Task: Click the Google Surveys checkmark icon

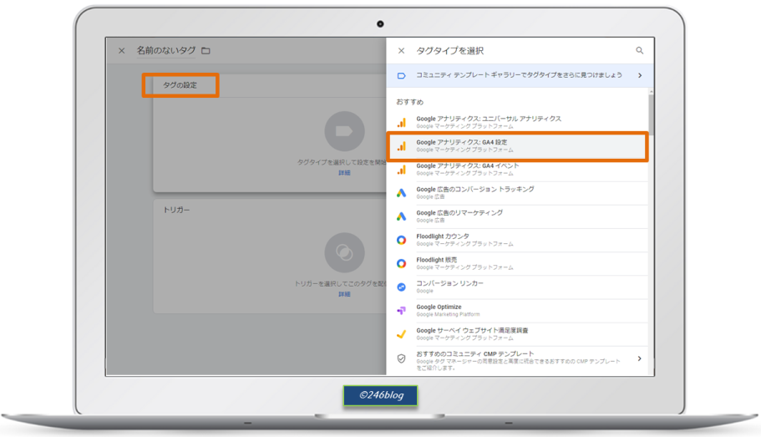Action: click(x=401, y=334)
